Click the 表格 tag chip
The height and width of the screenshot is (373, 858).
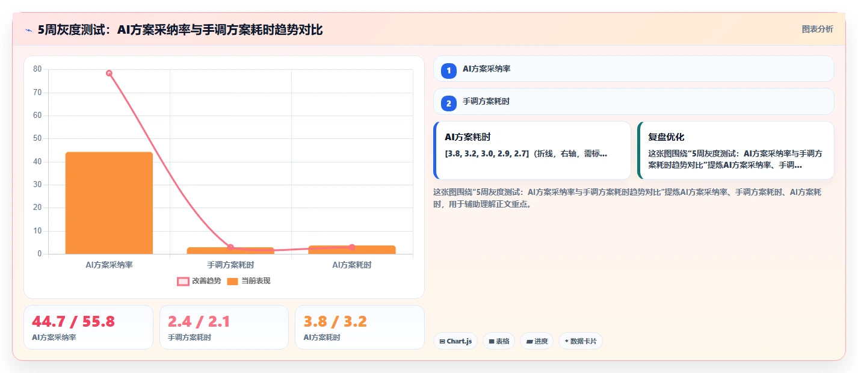point(499,341)
